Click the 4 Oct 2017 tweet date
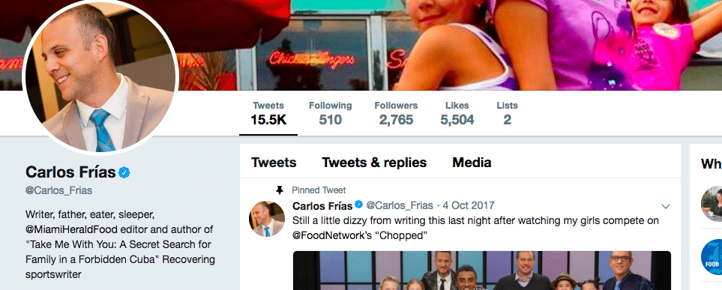Screen dimensions: 722x290 [x=469, y=205]
